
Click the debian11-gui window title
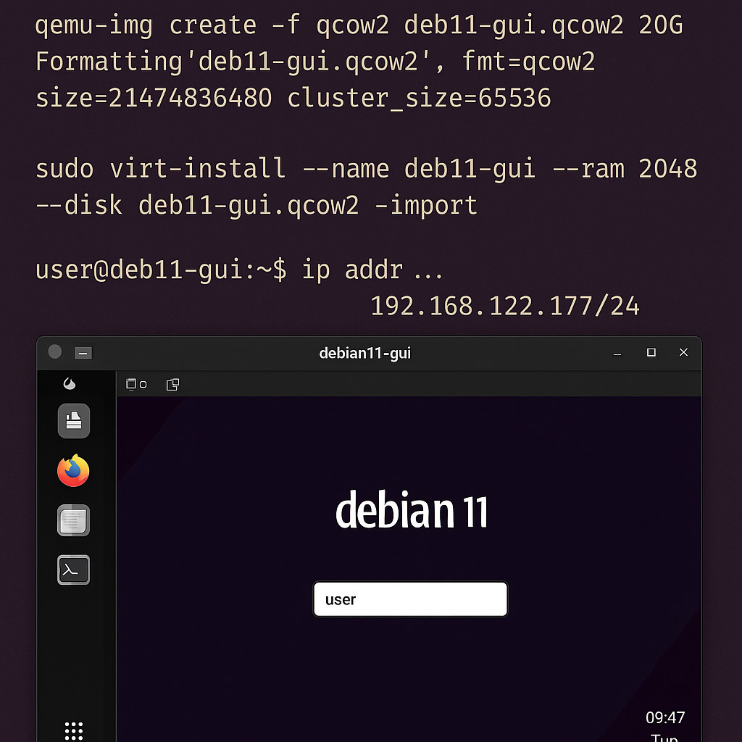point(365,353)
